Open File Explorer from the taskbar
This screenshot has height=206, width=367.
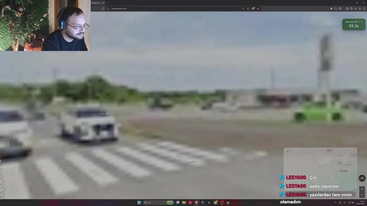[x=184, y=203]
